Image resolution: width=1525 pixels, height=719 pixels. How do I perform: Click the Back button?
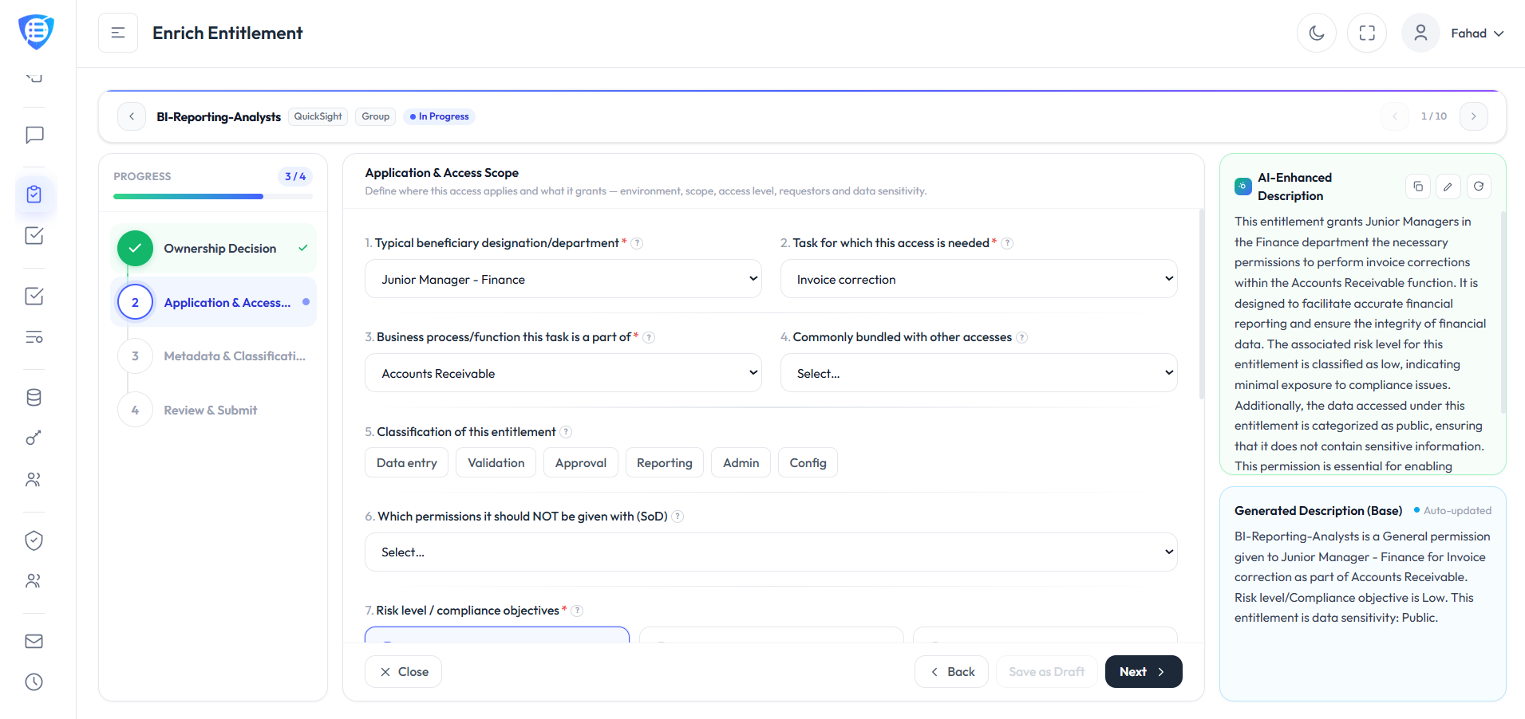coord(952,672)
